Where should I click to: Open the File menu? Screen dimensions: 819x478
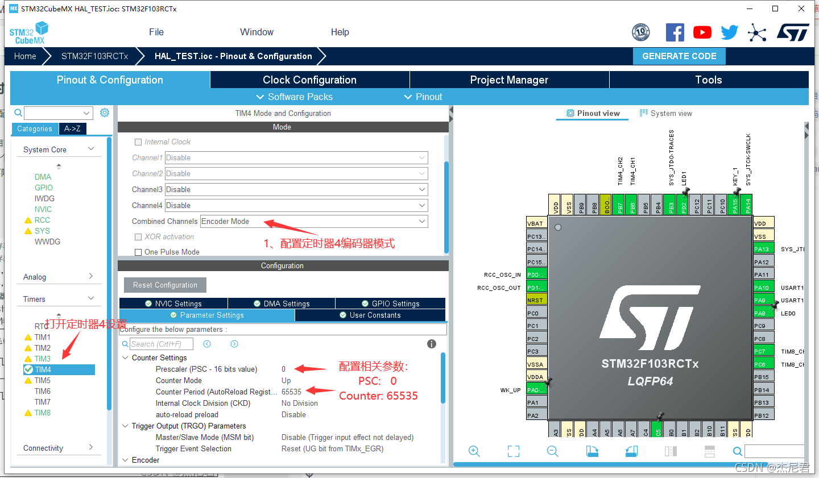coord(156,32)
